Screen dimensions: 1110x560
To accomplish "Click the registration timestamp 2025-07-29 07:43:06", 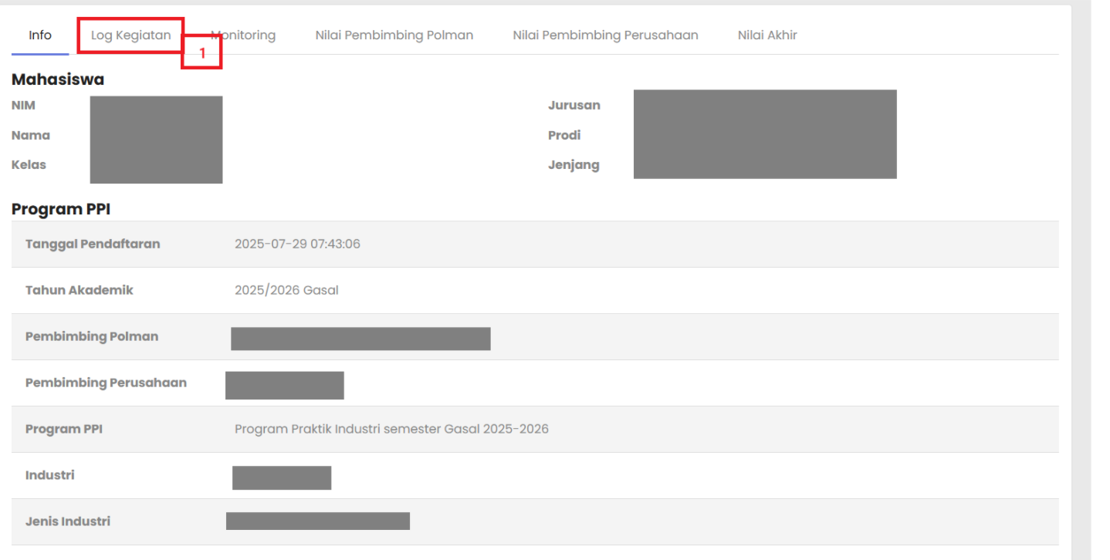I will (x=297, y=245).
